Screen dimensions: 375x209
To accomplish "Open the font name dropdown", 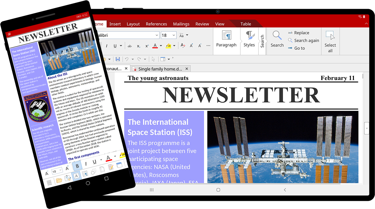I will click(x=157, y=35).
